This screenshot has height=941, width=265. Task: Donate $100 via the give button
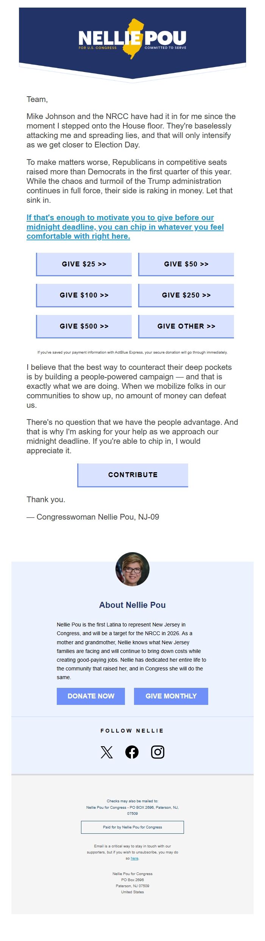point(84,295)
